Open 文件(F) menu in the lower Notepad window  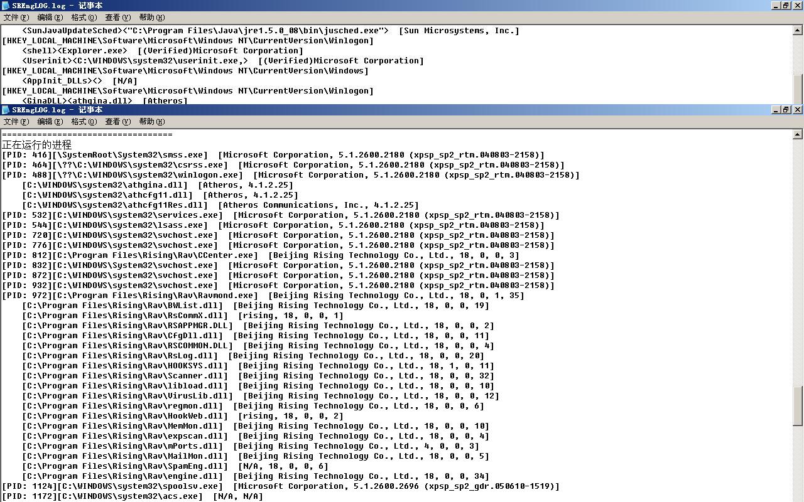pyautogui.click(x=16, y=122)
